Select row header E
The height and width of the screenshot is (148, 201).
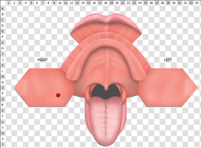(x=3, y=31)
